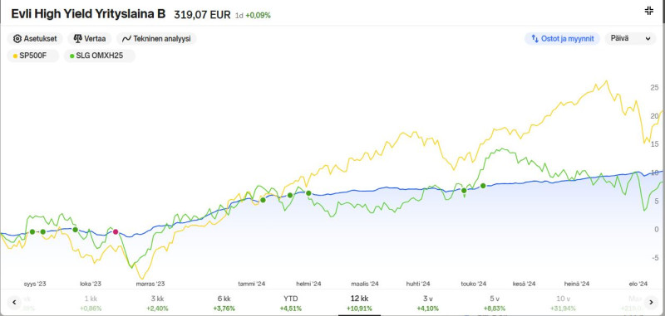The image size is (665, 316).
Task: Click the Evli High Yield Yrityslaina B title
Action: tap(89, 14)
